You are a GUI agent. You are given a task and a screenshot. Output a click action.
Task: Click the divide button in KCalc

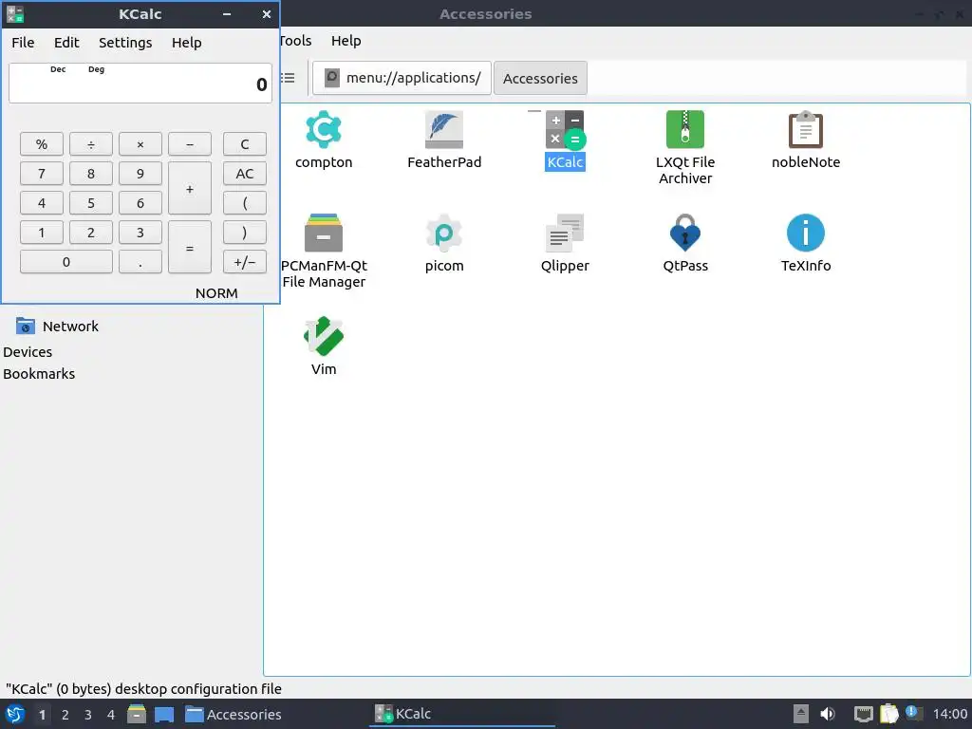[91, 144]
